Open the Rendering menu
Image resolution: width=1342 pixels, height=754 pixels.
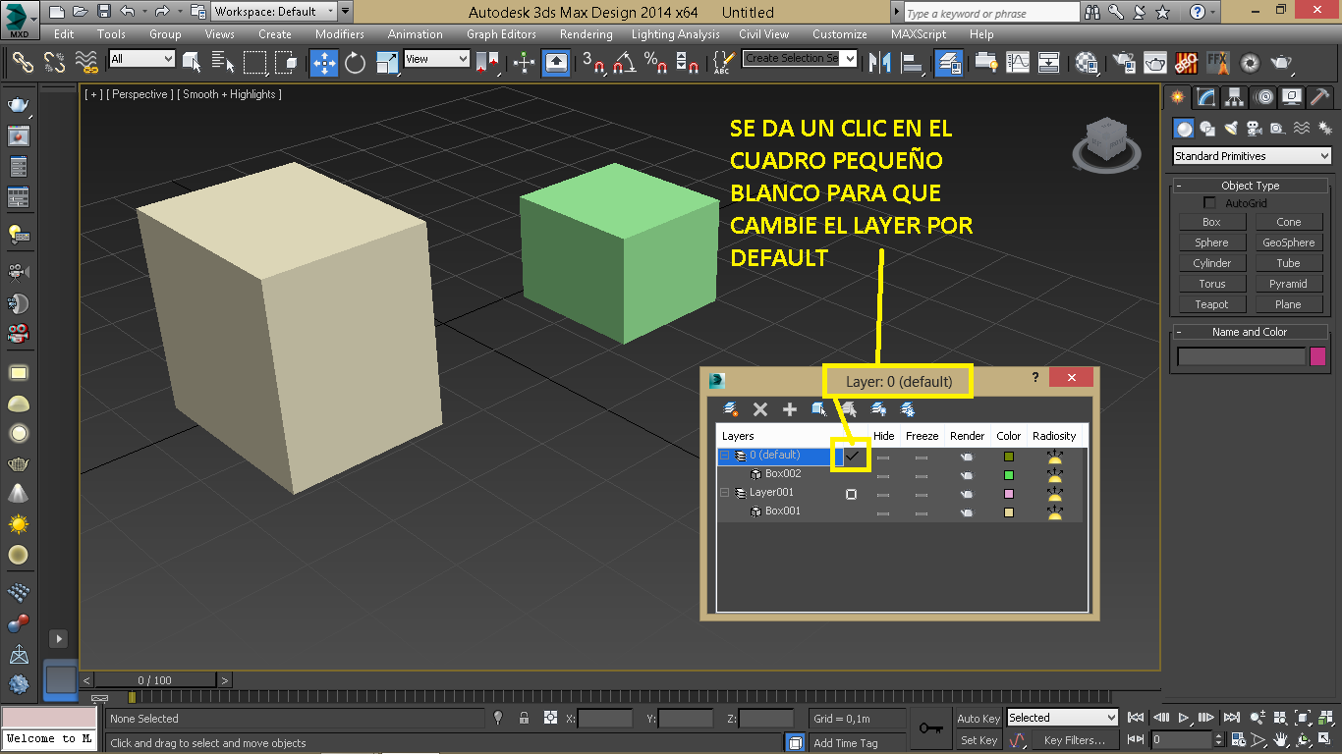(586, 33)
